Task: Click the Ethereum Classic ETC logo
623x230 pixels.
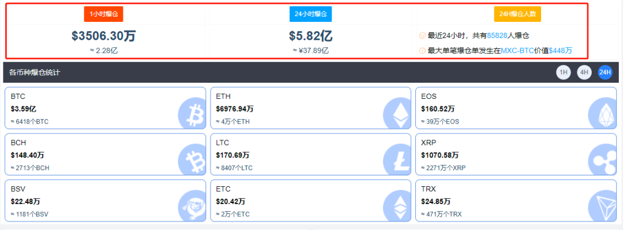Action: tap(397, 205)
